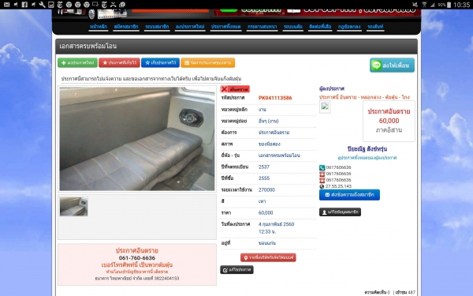
Task: Click the warning phone number 061-760-6636
Action: coord(137,258)
